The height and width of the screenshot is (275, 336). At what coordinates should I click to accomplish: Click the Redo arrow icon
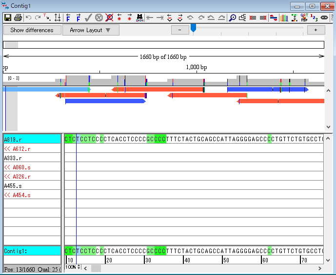tap(38, 18)
